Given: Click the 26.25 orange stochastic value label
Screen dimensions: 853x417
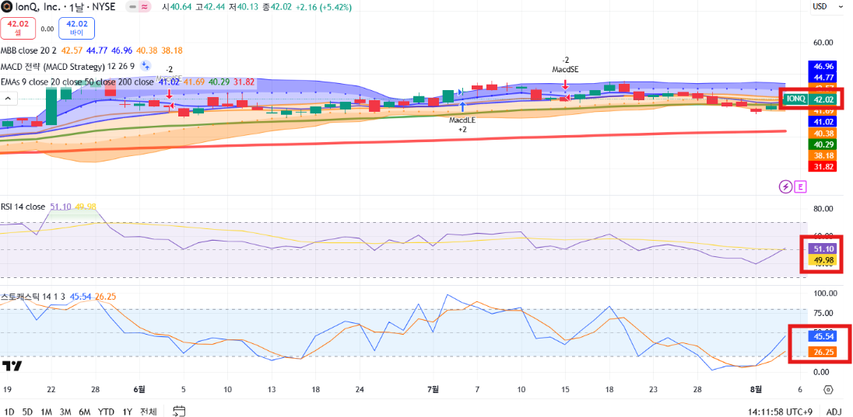Looking at the screenshot, I should pyautogui.click(x=823, y=352).
